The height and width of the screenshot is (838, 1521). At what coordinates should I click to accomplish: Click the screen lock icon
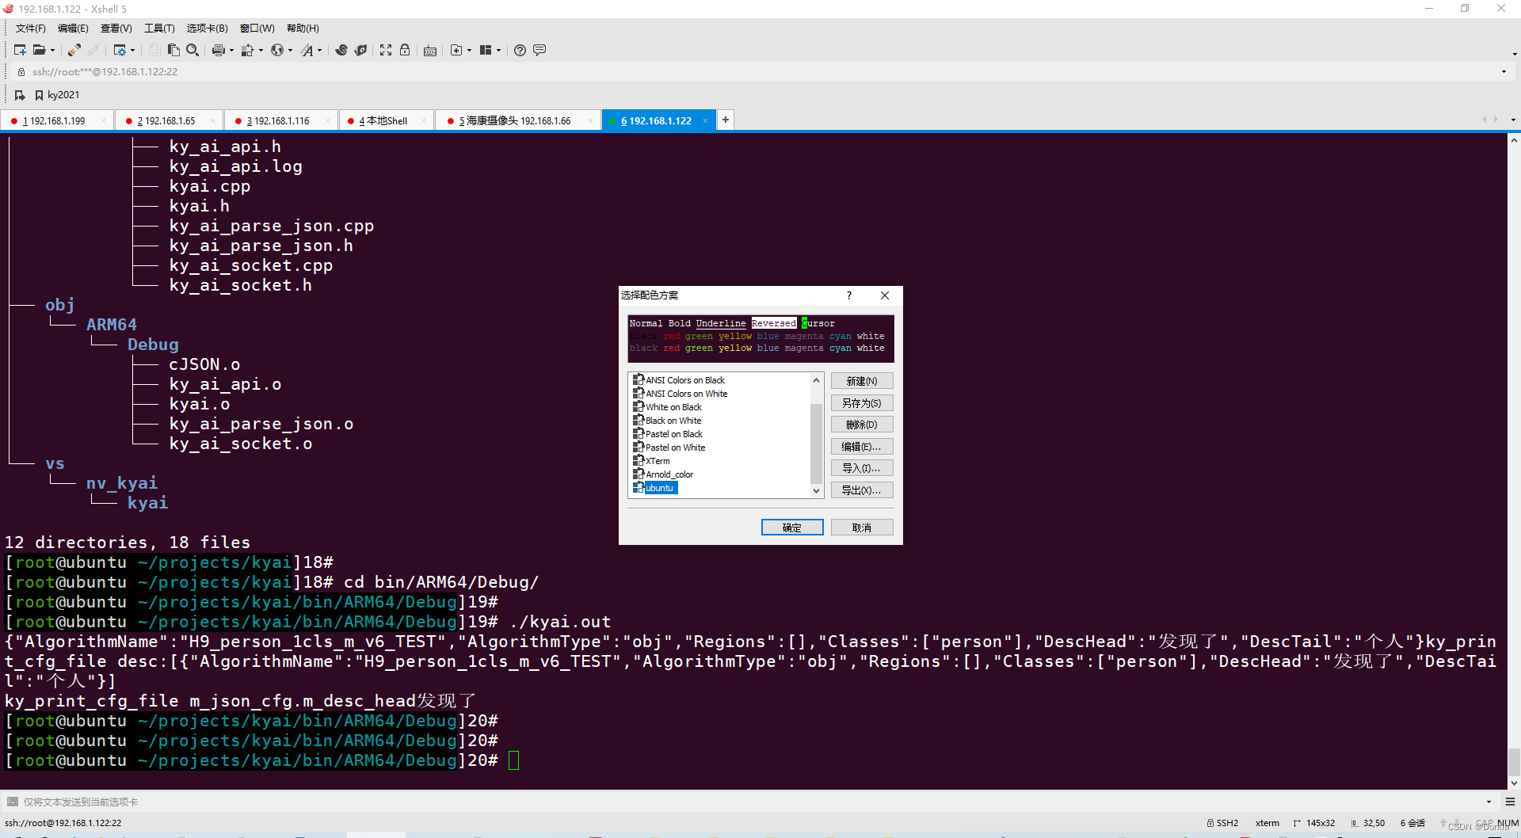405,50
